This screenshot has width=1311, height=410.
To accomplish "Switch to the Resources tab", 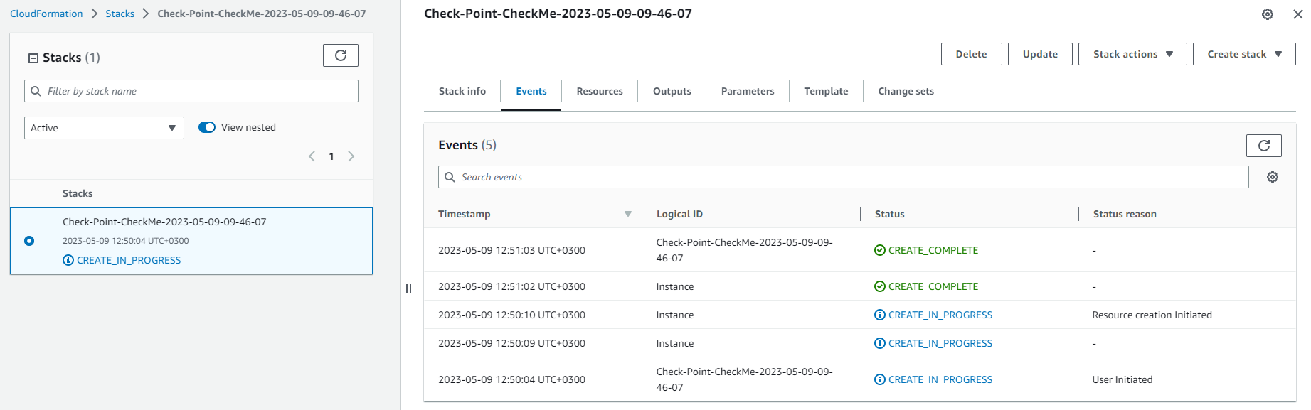I will 600,91.
